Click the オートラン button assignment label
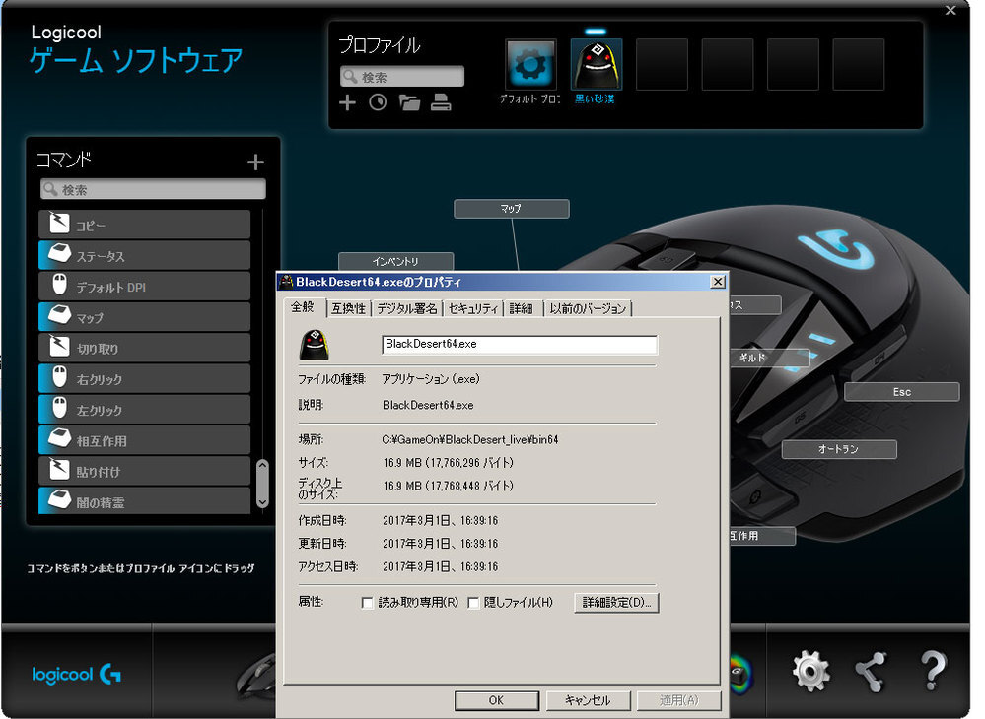Image resolution: width=985 pixels, height=719 pixels. (x=839, y=449)
